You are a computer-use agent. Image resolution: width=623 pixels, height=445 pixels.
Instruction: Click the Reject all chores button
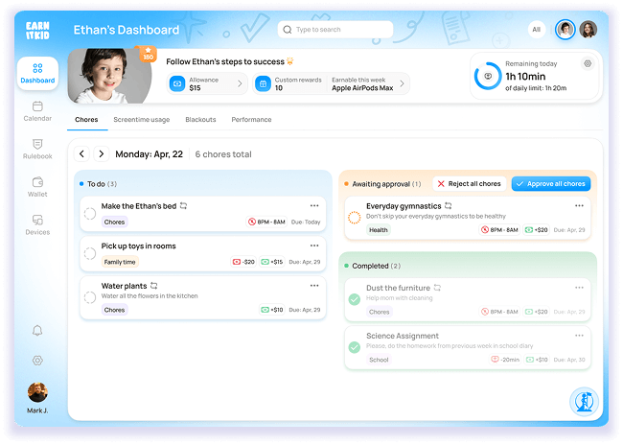(468, 183)
